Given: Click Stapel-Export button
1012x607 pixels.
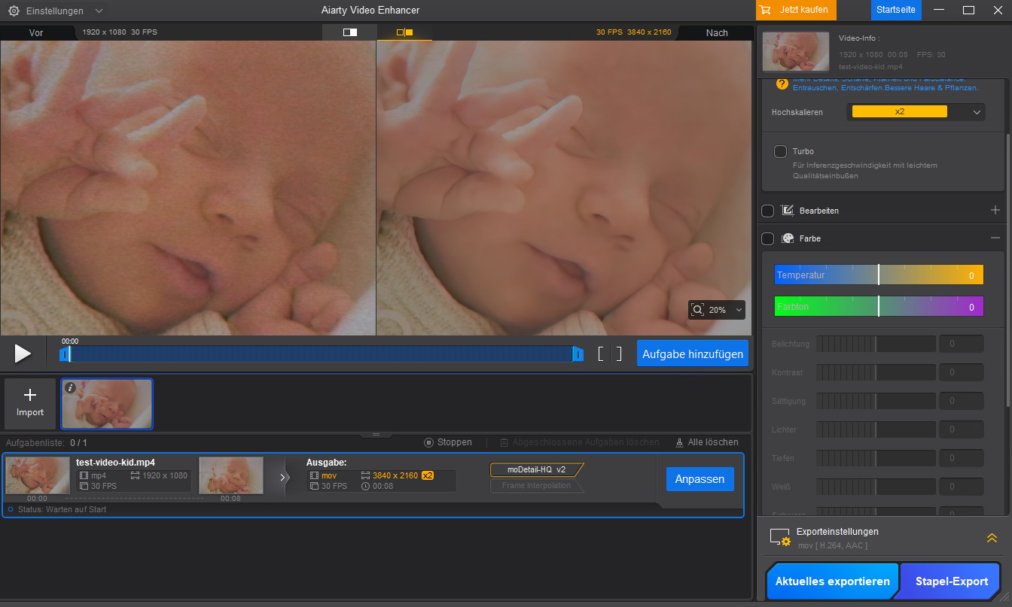Looking at the screenshot, I should pyautogui.click(x=952, y=581).
